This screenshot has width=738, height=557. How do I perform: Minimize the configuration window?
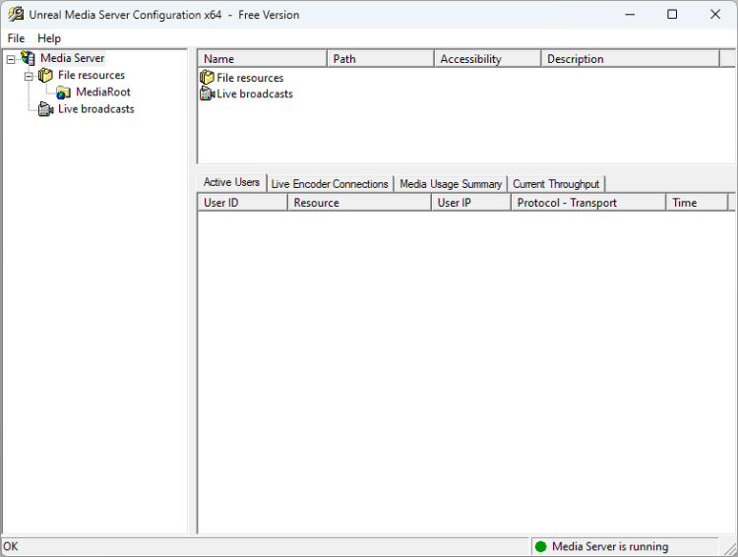[x=630, y=15]
